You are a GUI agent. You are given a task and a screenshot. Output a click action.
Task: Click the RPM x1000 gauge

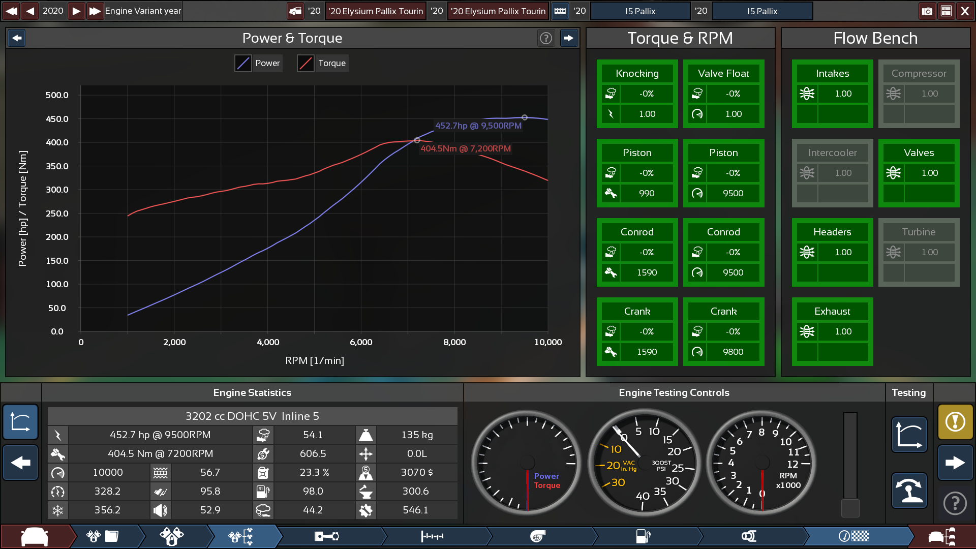[x=761, y=463]
